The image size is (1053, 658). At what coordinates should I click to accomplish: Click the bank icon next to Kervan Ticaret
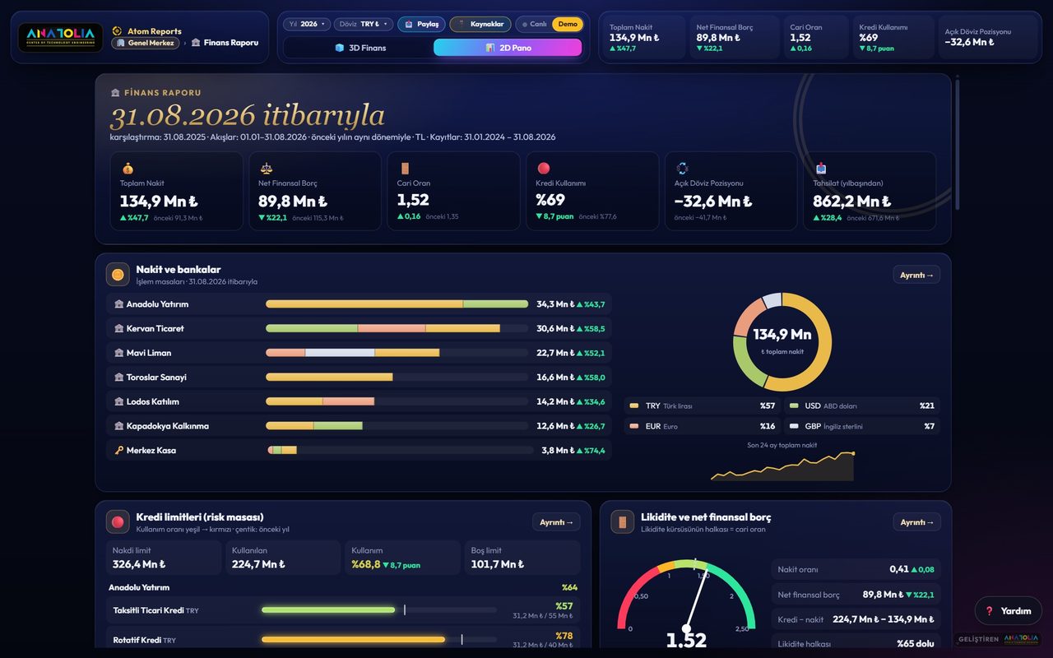119,329
